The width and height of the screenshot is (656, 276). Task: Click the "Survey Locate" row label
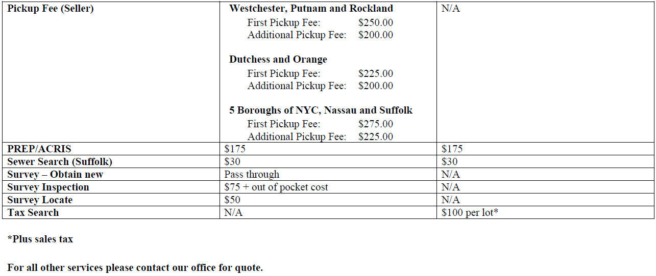[40, 200]
